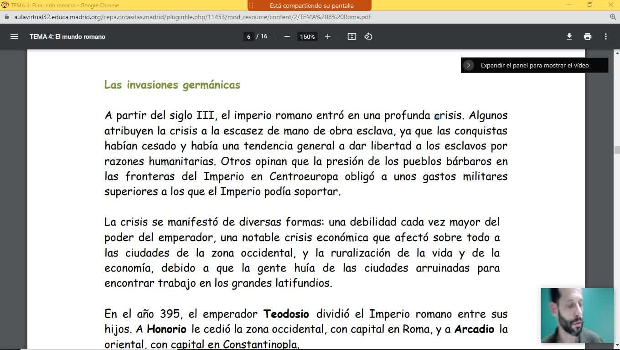Click the bold name 'Teodosio'

(286, 314)
